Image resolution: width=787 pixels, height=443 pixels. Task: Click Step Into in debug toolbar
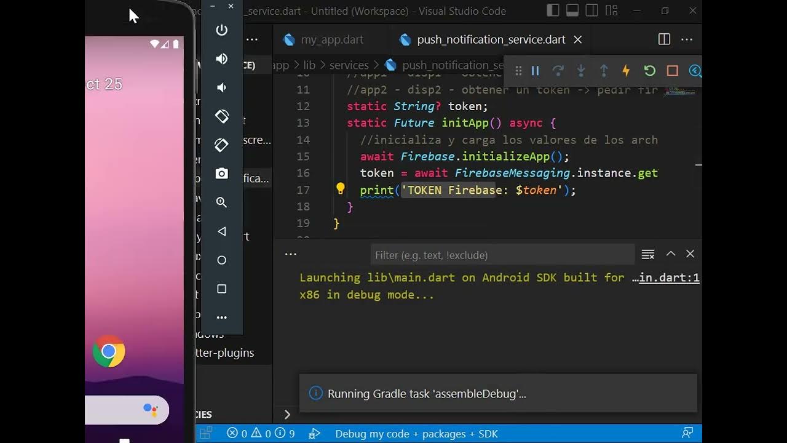coord(581,71)
